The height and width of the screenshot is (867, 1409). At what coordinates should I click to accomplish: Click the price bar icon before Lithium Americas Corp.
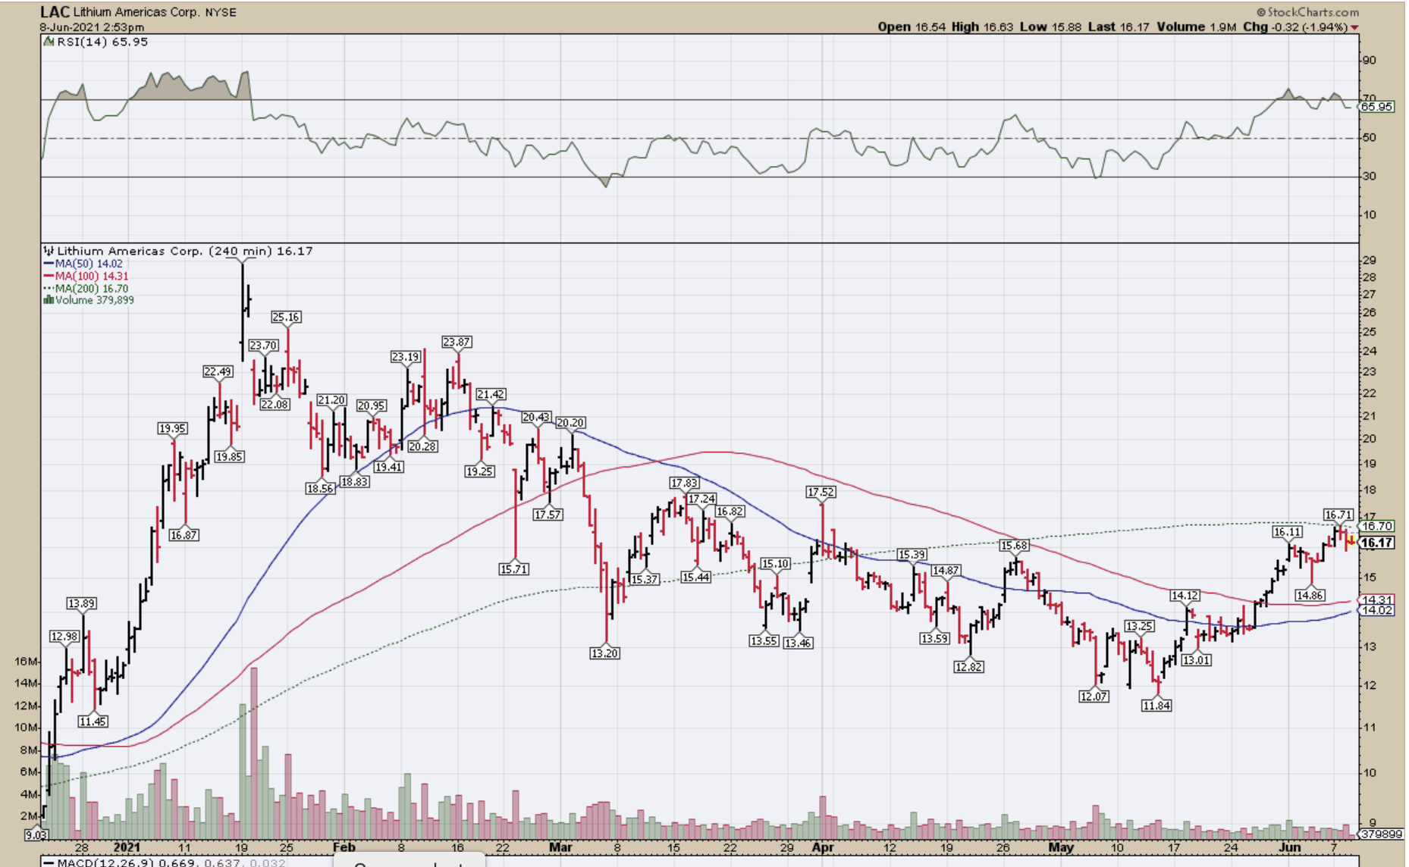(x=49, y=251)
